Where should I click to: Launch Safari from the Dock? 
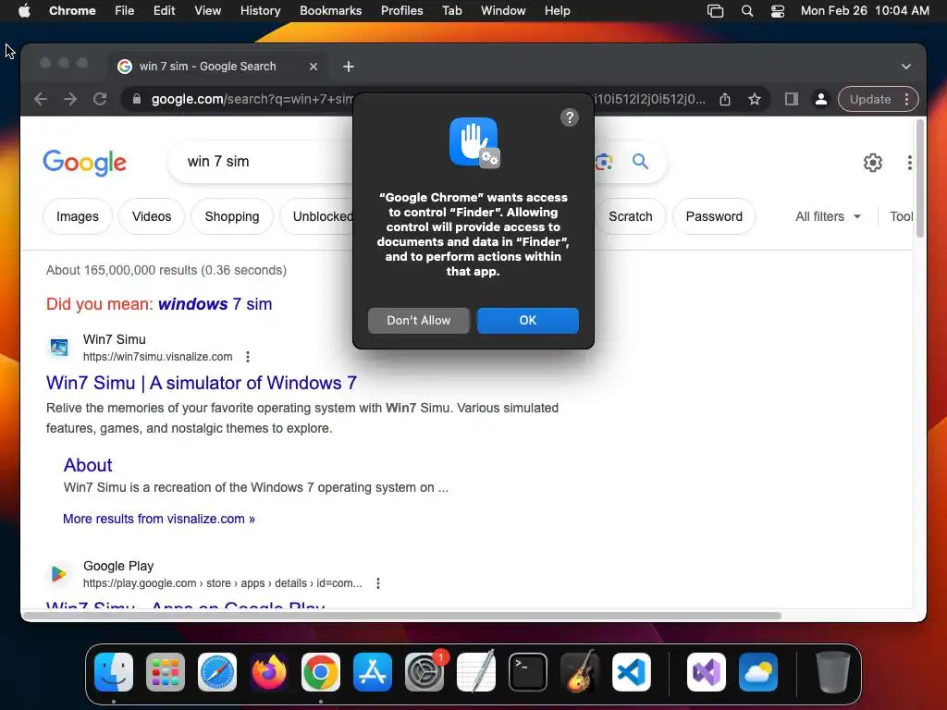217,672
